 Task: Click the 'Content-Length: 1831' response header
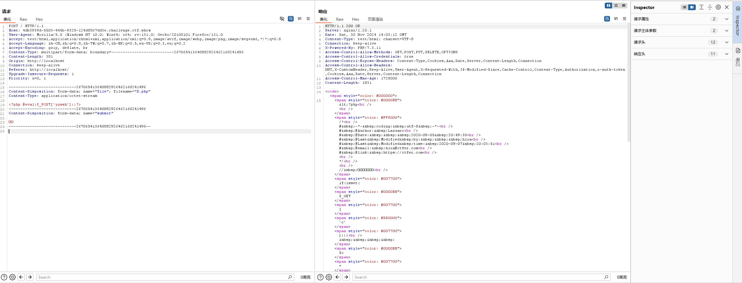click(x=348, y=83)
